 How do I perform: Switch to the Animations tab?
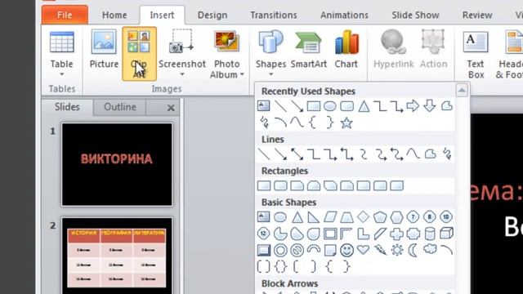click(344, 15)
